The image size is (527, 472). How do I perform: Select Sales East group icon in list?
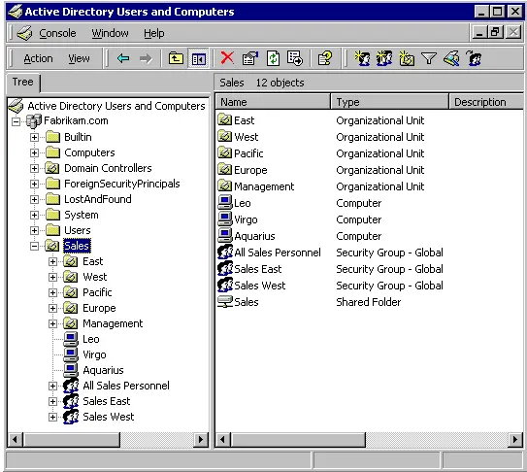coord(225,268)
